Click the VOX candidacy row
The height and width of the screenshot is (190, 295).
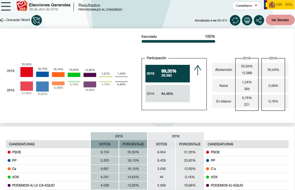(48, 177)
